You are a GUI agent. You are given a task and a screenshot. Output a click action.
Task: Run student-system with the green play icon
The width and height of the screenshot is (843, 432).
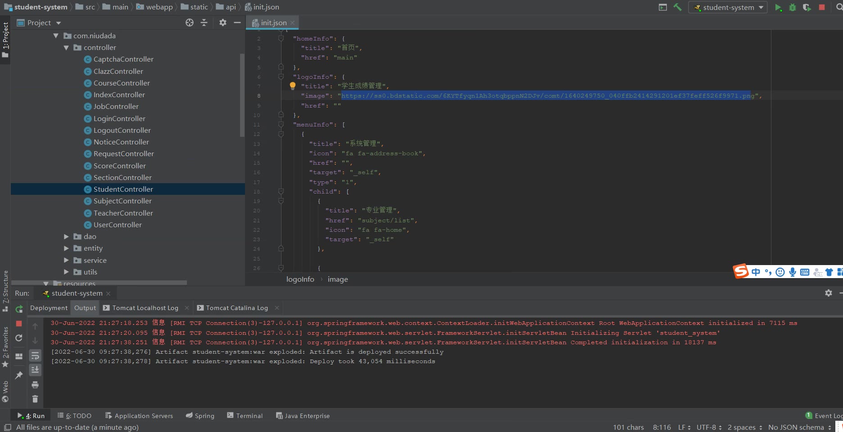(778, 7)
